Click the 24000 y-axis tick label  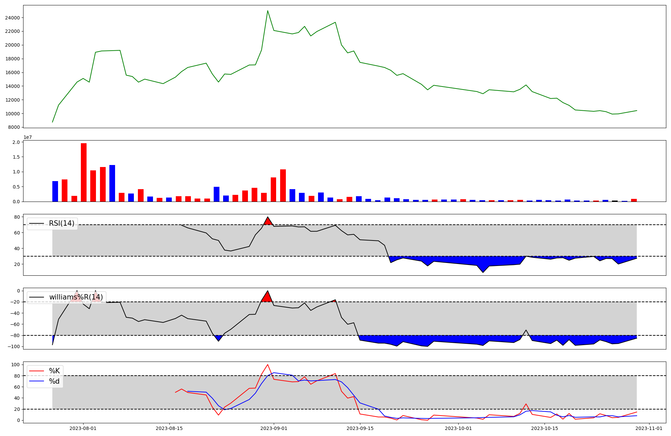(12, 18)
